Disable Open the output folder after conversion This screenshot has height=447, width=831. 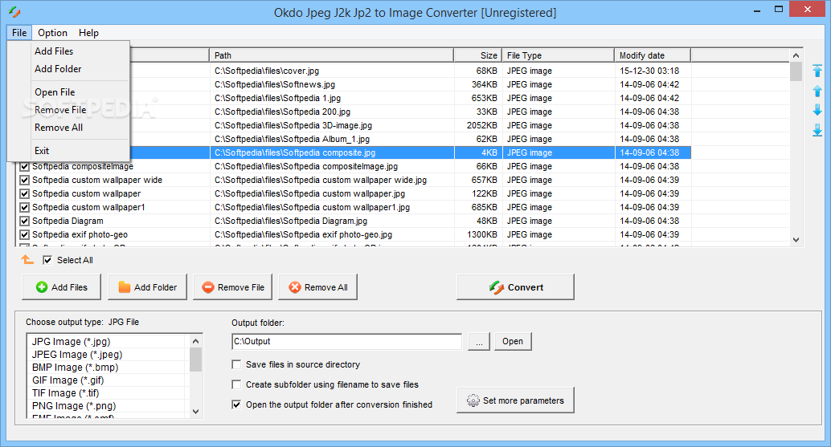tap(236, 404)
